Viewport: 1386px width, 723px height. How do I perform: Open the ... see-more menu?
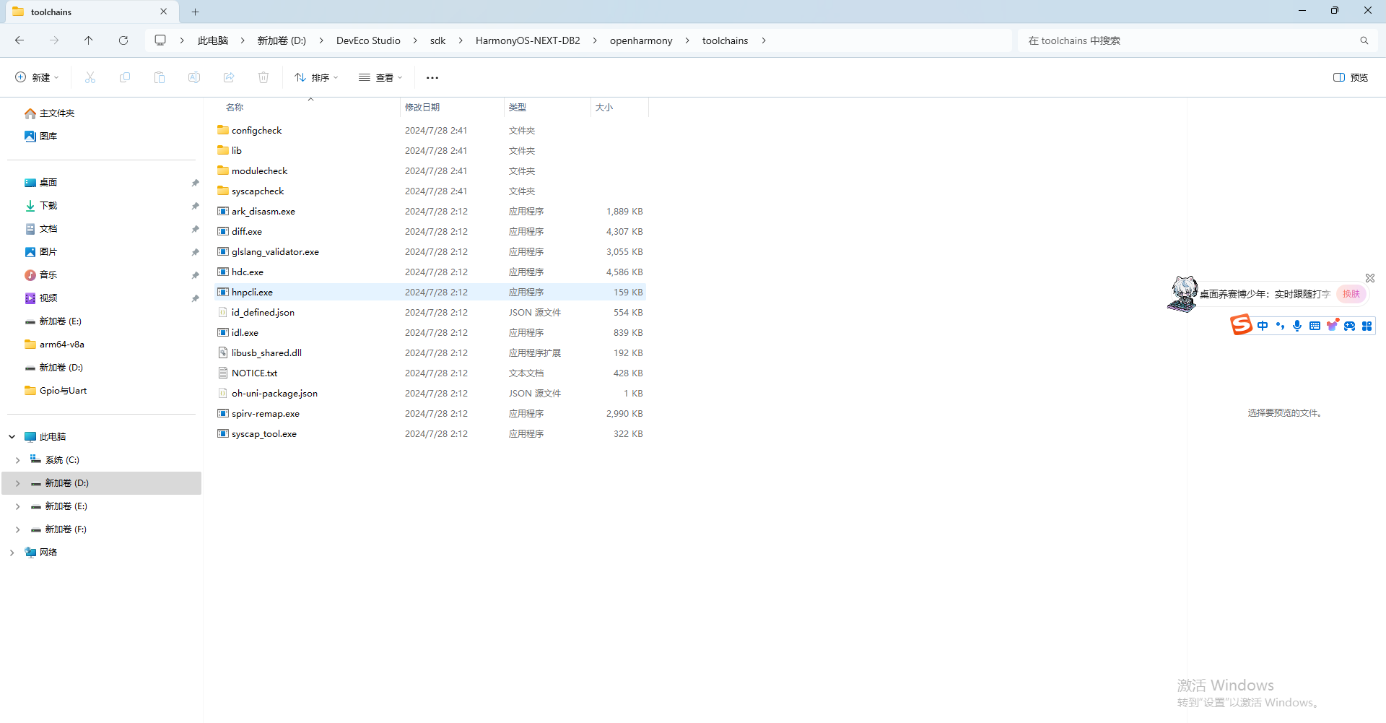(432, 77)
